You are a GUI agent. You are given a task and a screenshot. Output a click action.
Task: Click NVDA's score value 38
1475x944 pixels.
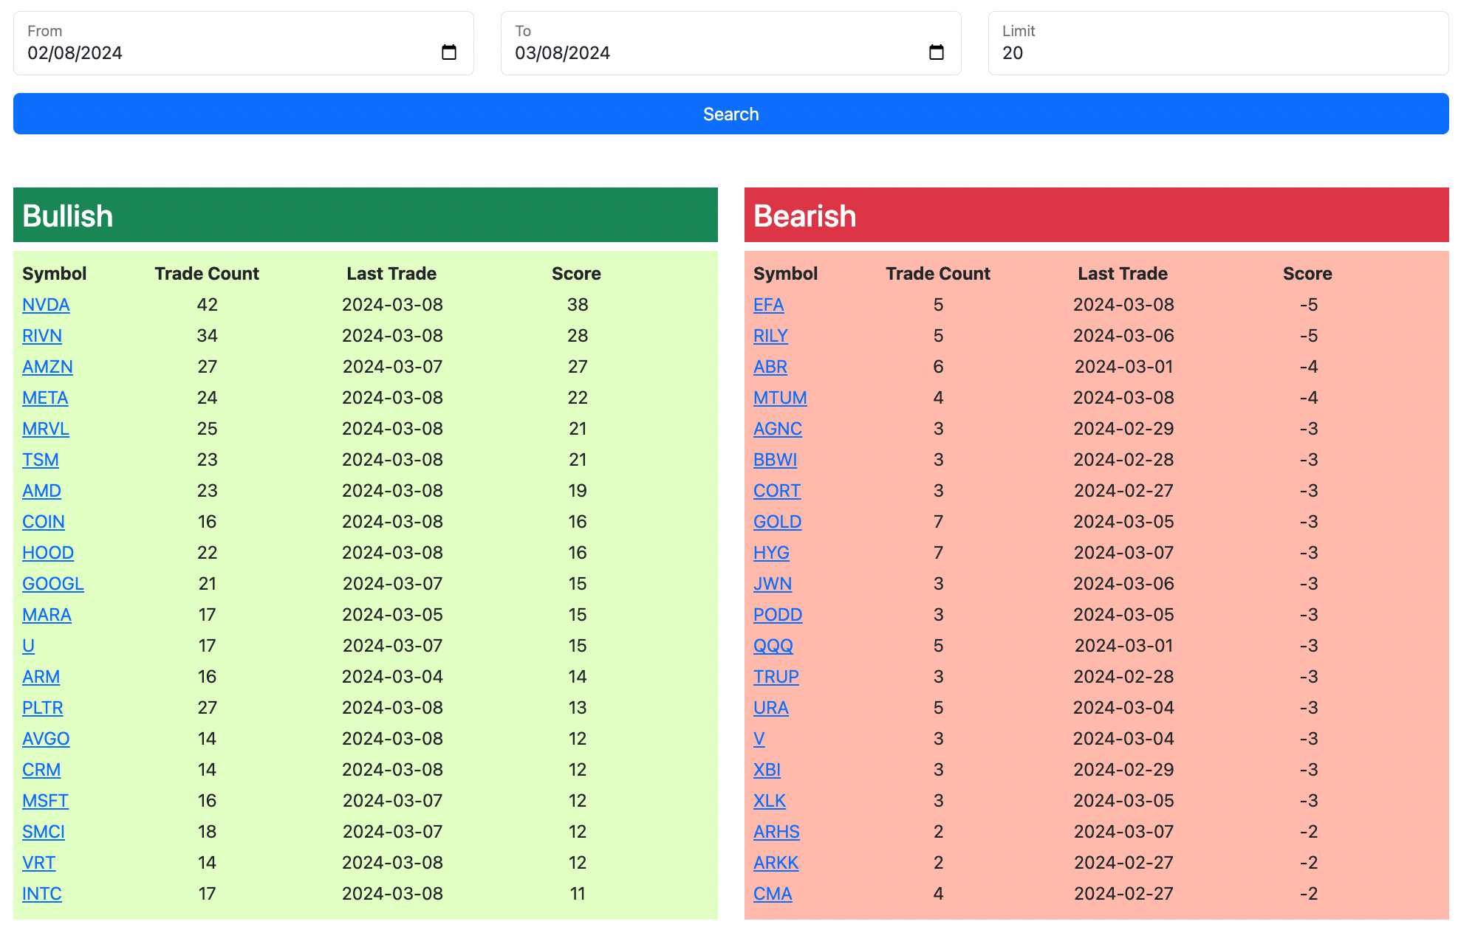(578, 305)
